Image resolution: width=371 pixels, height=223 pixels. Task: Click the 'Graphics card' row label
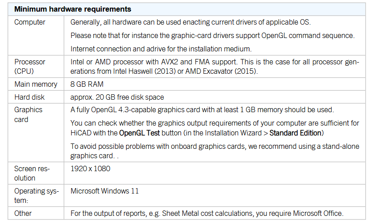coord(28,114)
